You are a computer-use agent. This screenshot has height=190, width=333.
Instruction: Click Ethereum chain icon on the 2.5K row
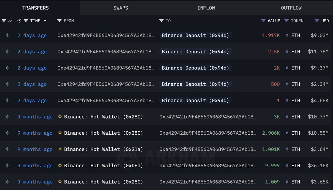[7, 52]
